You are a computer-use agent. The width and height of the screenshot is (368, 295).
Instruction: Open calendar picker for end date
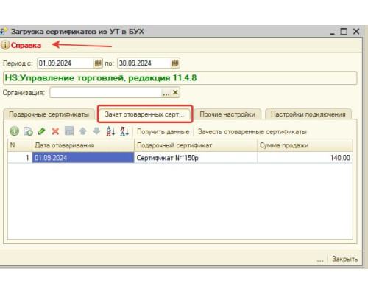[x=175, y=63]
